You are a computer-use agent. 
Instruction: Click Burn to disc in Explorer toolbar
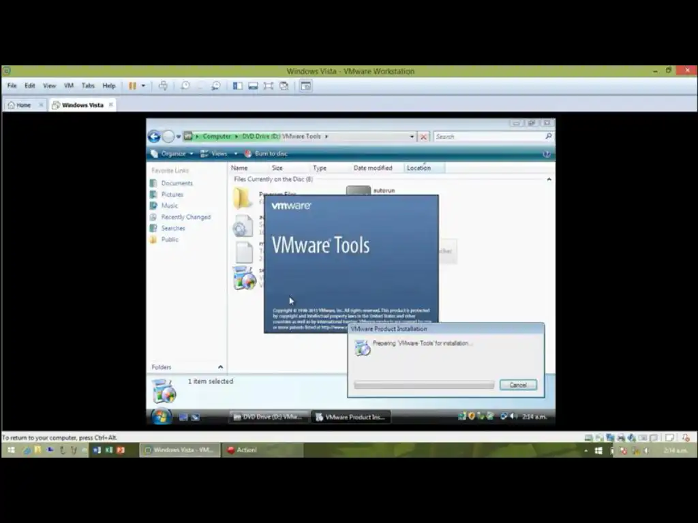(x=266, y=153)
